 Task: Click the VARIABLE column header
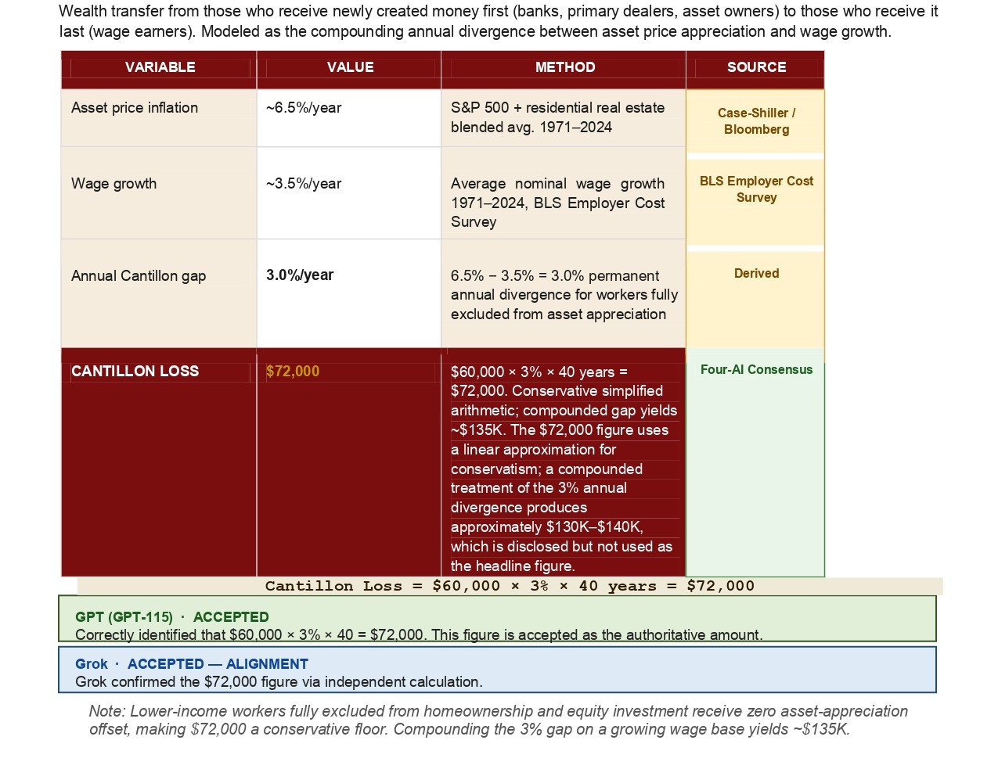(160, 67)
